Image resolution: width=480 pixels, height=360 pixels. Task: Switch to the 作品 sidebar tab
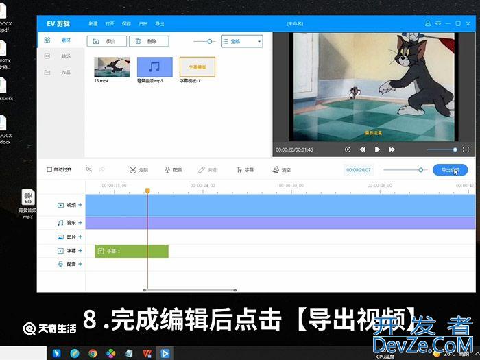[60, 72]
